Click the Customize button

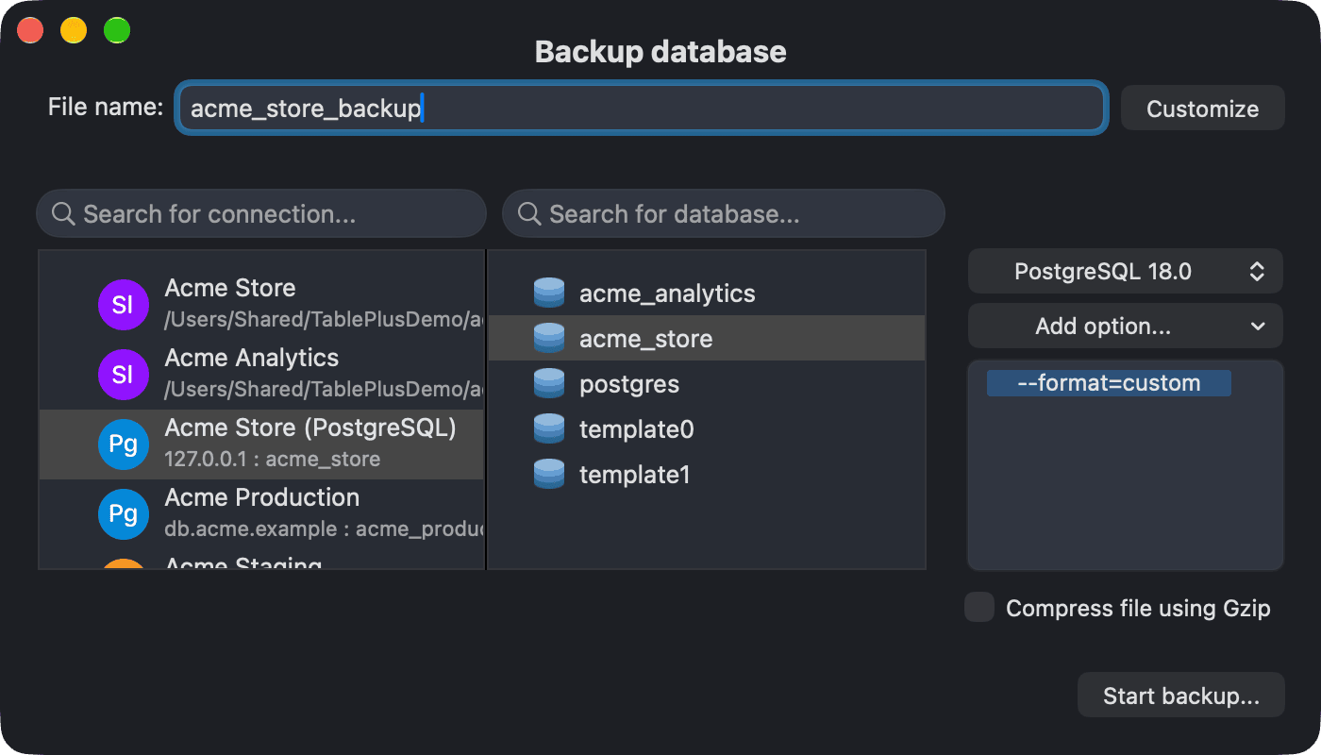click(1202, 109)
